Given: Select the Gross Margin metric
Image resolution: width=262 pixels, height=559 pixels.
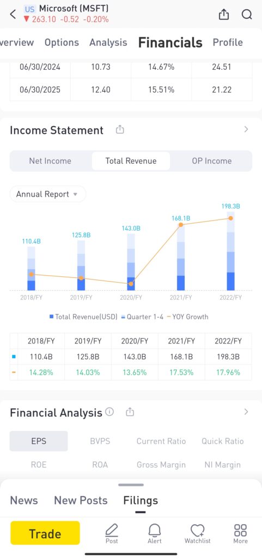Looking at the screenshot, I should click(x=161, y=465).
